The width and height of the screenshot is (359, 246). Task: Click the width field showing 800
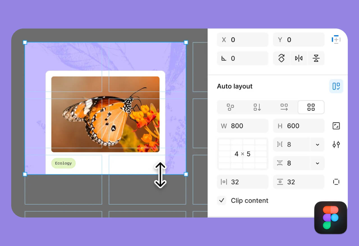click(x=243, y=126)
